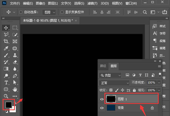The height and width of the screenshot is (116, 170).
Task: Open the 文件(F) menu
Action: pyautogui.click(x=15, y=3)
